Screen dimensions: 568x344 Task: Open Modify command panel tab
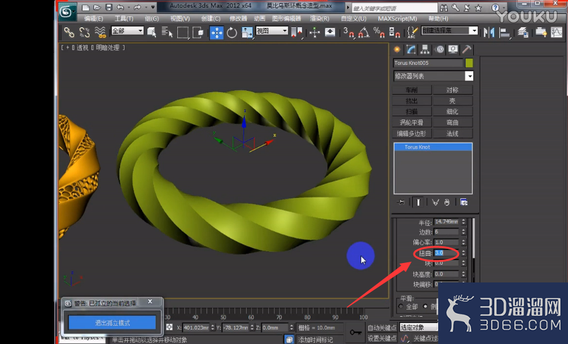point(411,49)
